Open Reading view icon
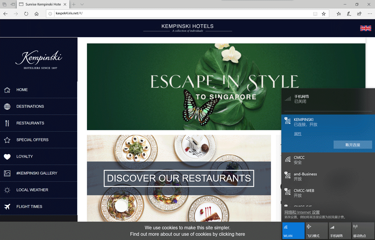Screen dimensions: 375x240 point(315,14)
